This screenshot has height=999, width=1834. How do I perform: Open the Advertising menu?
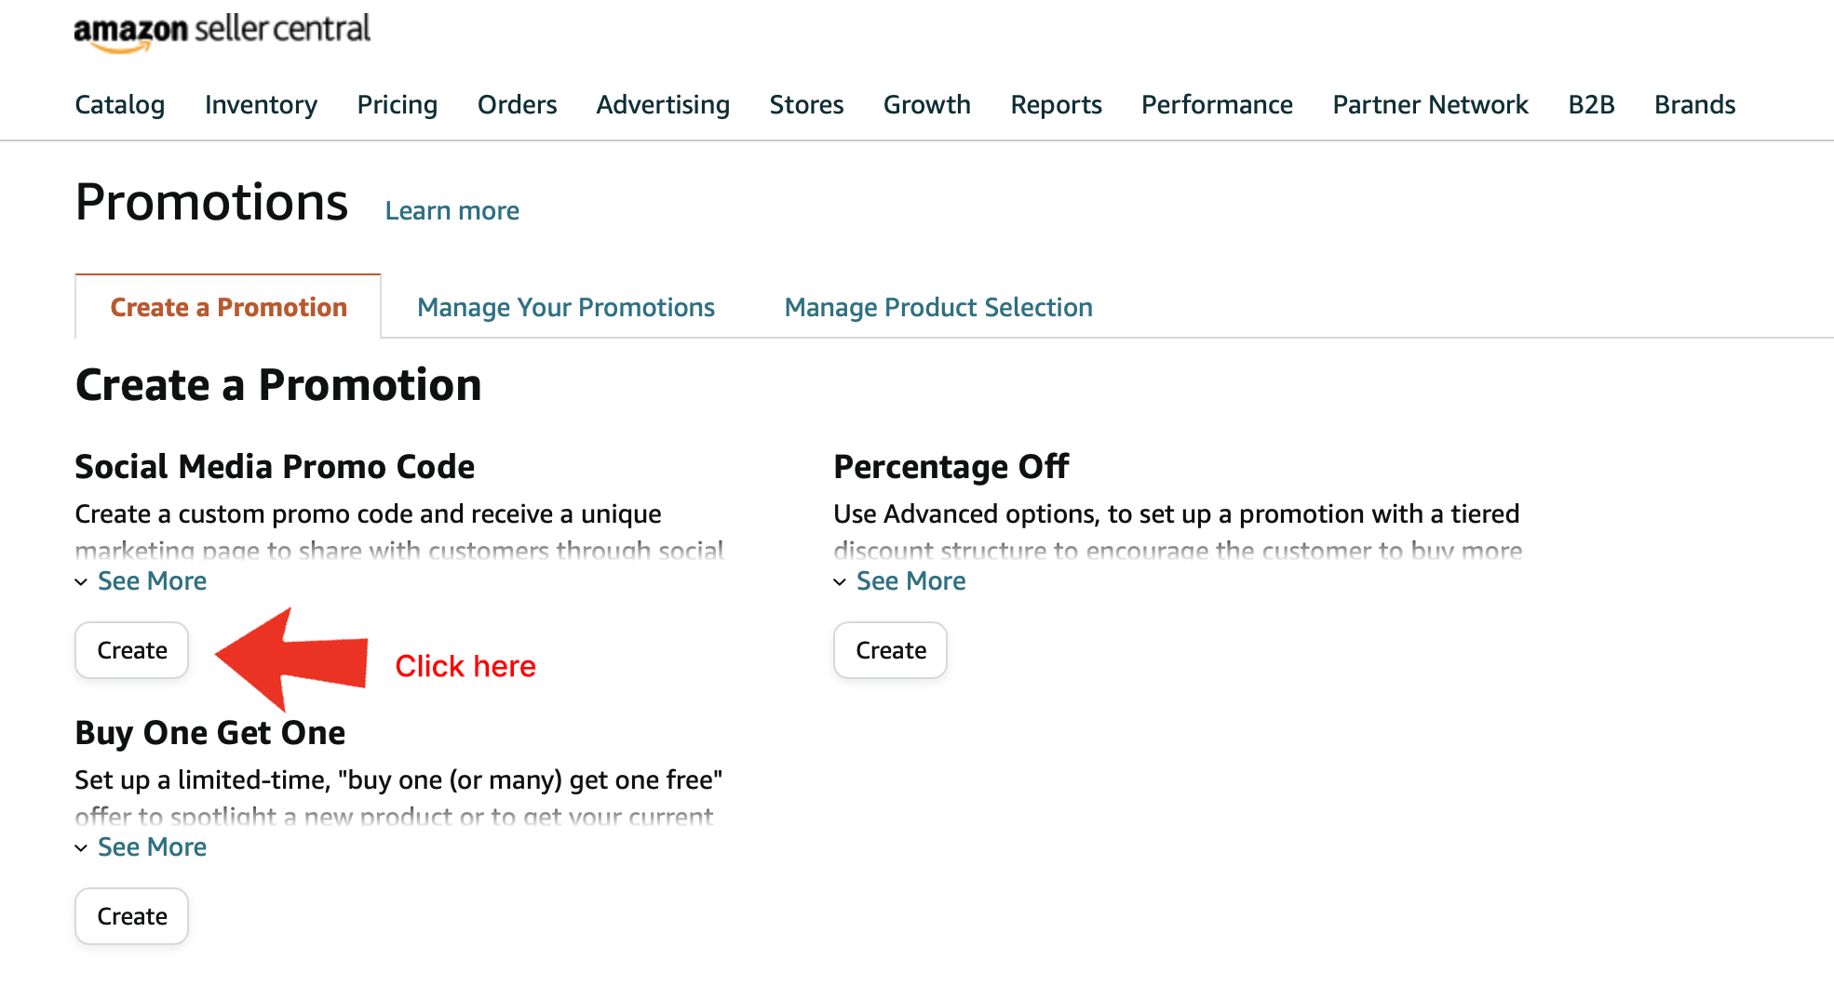(x=663, y=104)
